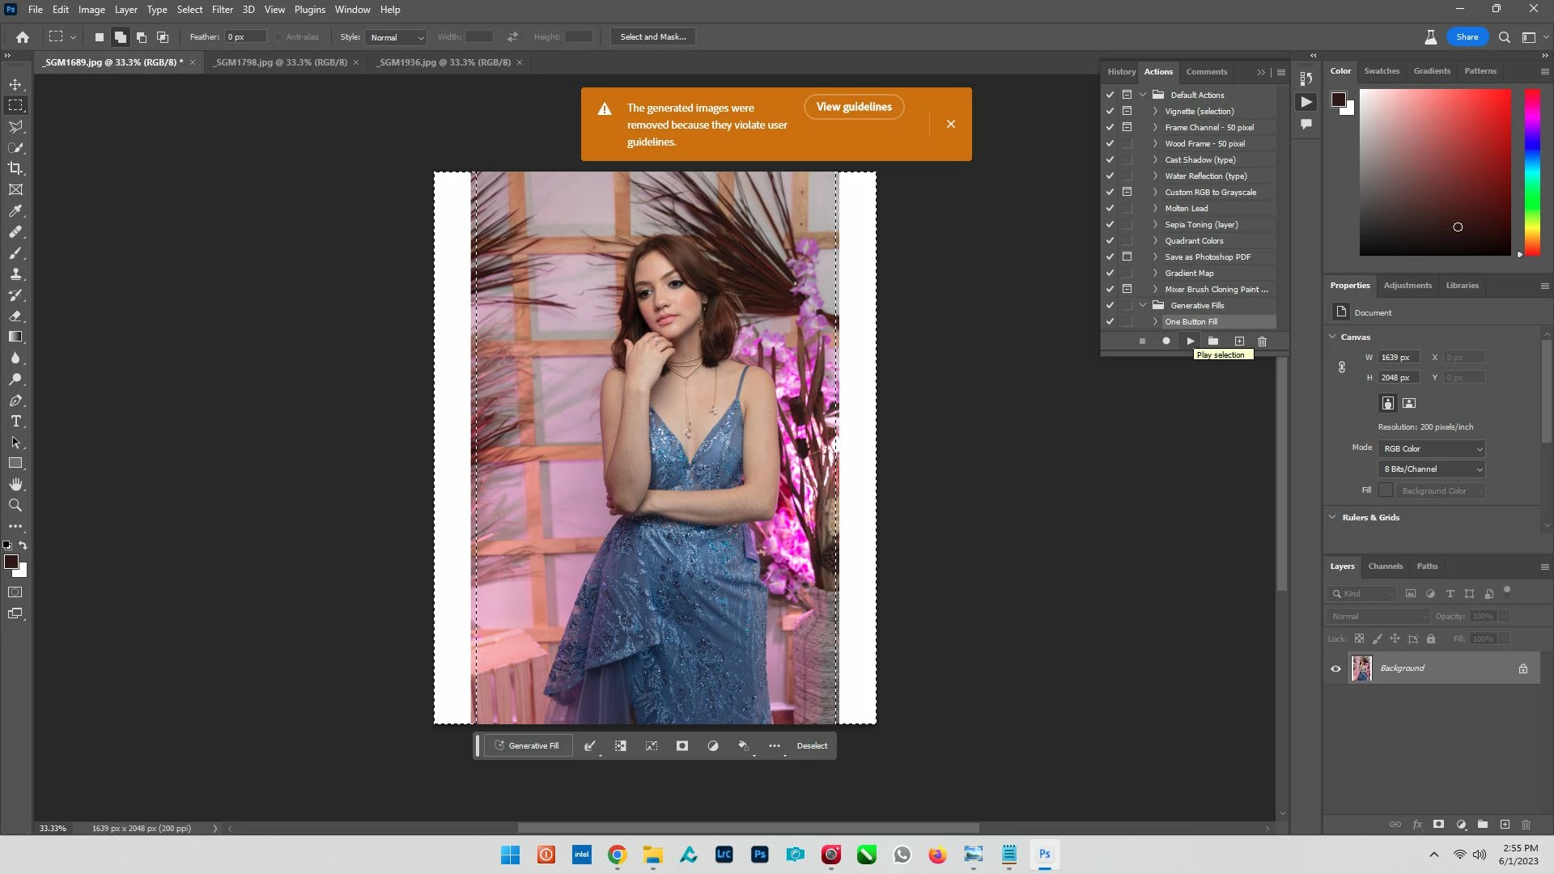1554x874 pixels.
Task: Select the Horizontal Type tool
Action: (x=15, y=422)
